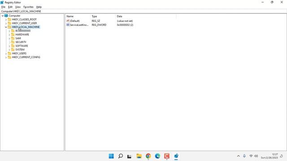Open the volume tray icon
This screenshot has height=161, width=287.
pos(256,156)
